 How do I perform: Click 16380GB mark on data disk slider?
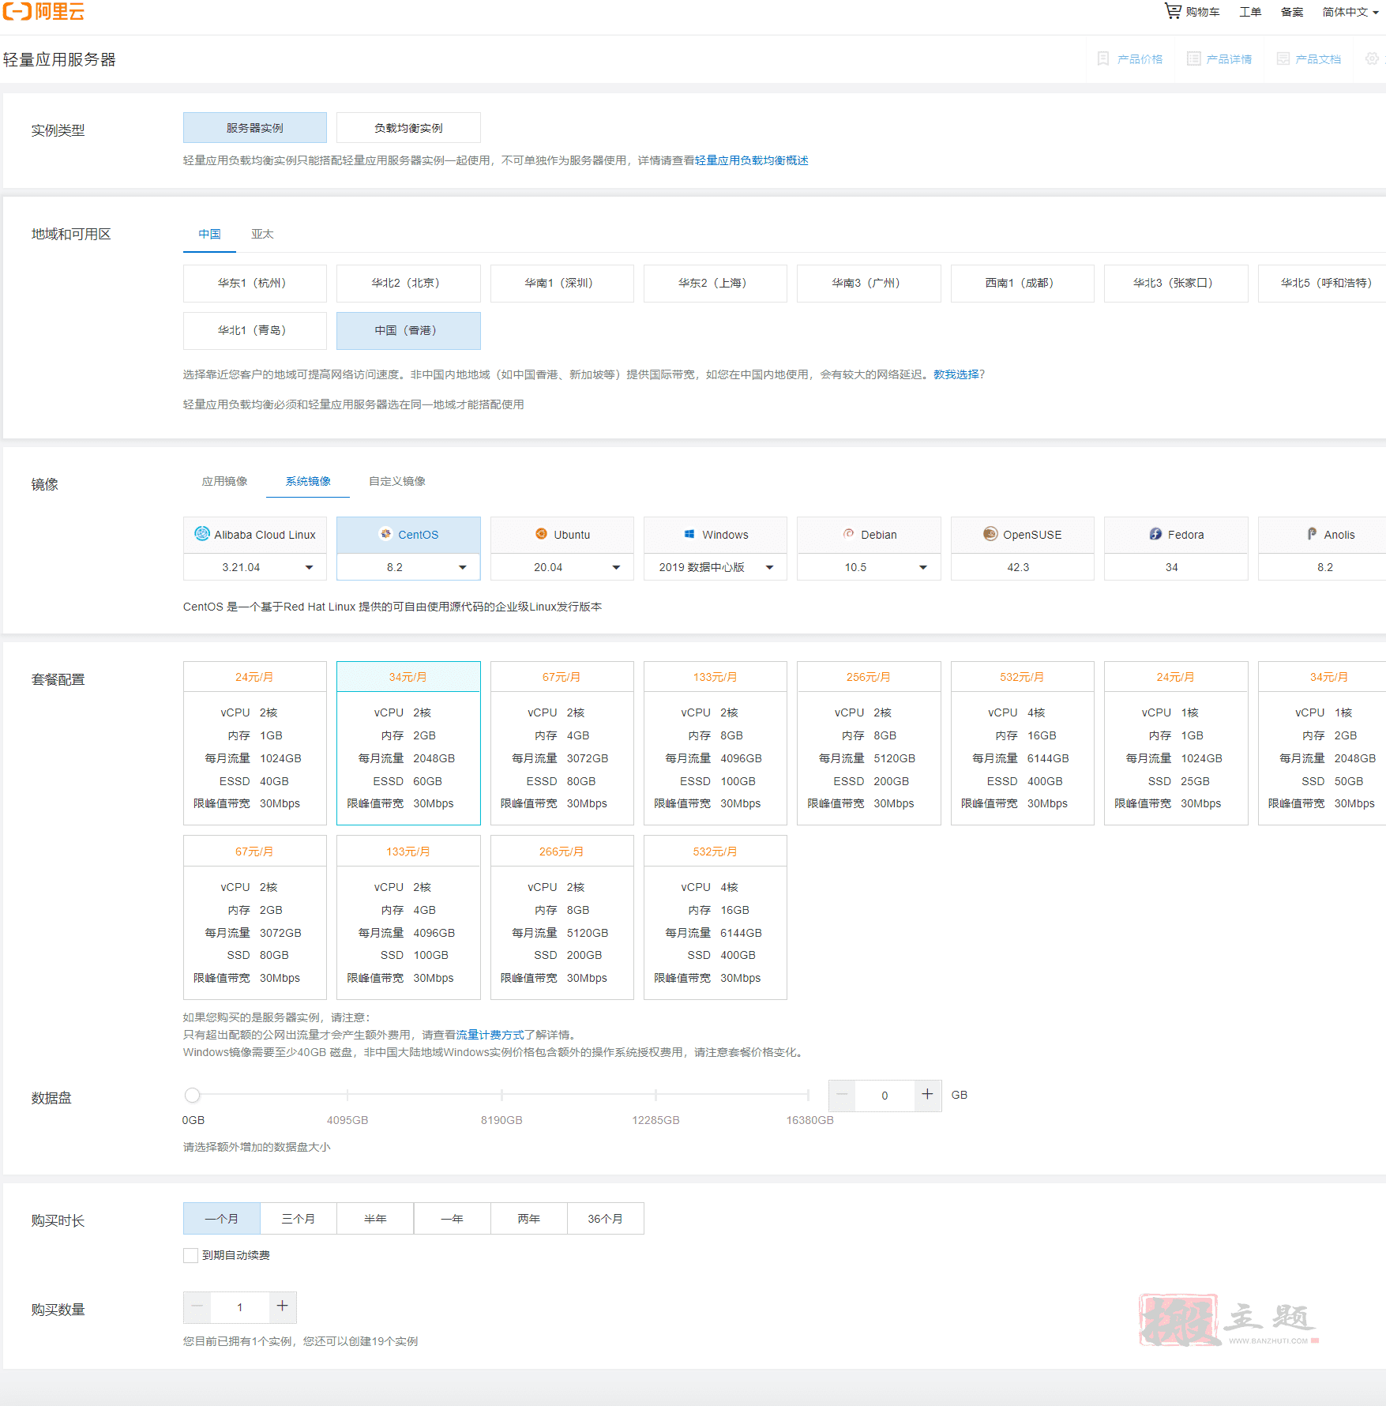809,1095
